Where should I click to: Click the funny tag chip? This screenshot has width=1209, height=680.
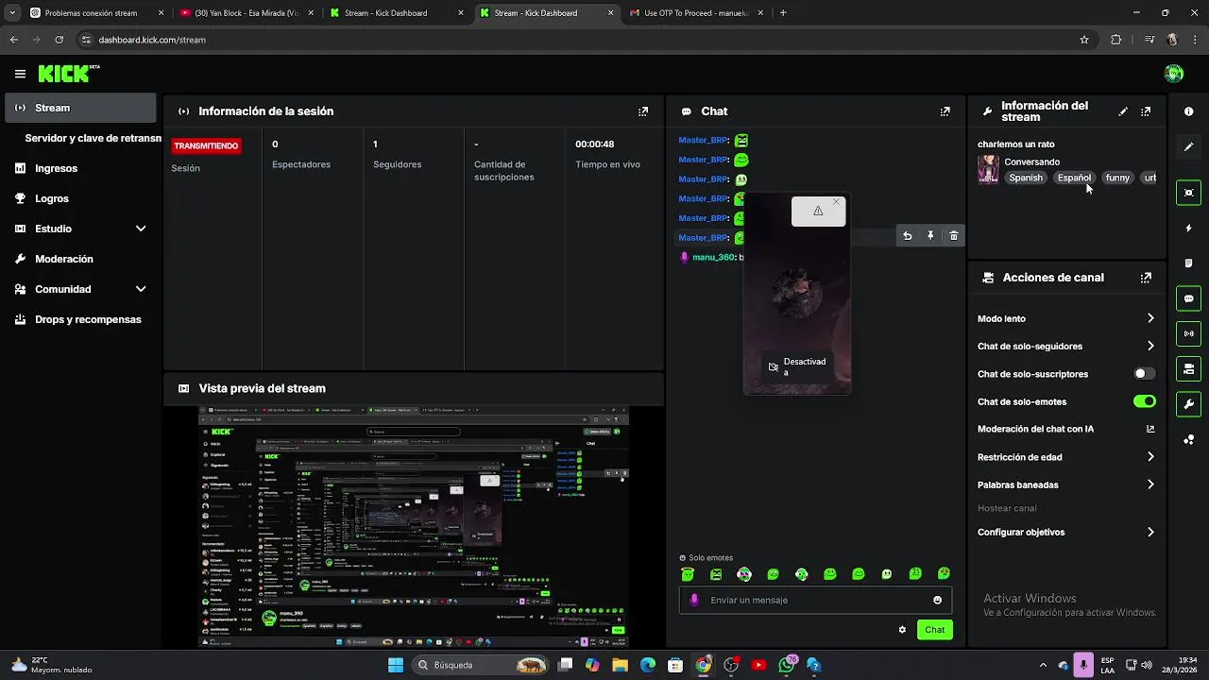click(x=1117, y=178)
